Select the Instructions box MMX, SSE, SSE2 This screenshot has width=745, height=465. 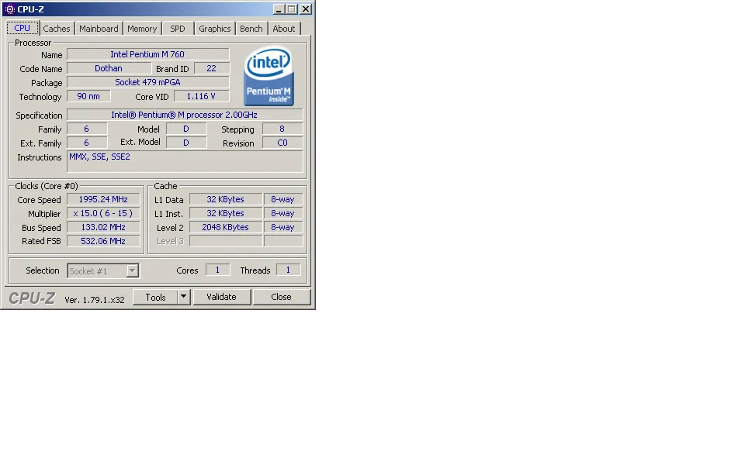[185, 161]
